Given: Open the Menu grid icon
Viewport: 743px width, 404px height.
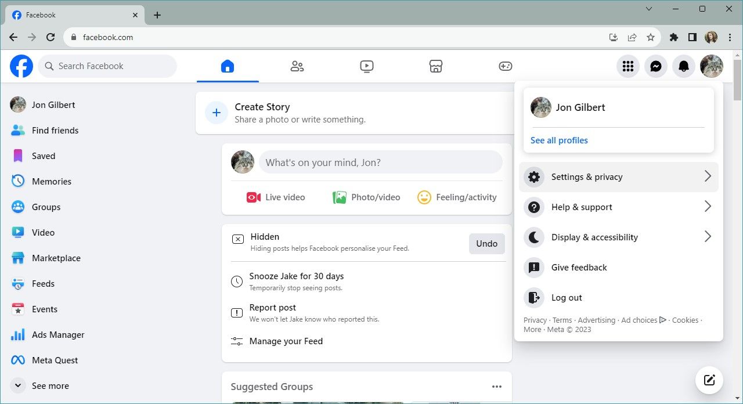Looking at the screenshot, I should (627, 66).
